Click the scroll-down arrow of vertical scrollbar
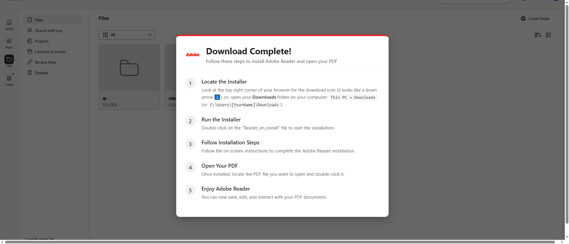 coord(567,237)
